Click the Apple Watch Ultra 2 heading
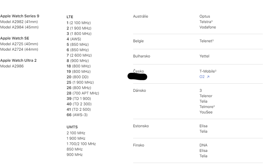 pyautogui.click(x=18, y=60)
